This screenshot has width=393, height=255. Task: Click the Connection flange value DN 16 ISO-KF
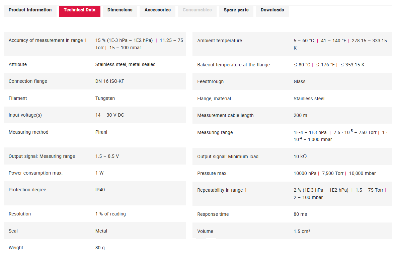[109, 81]
